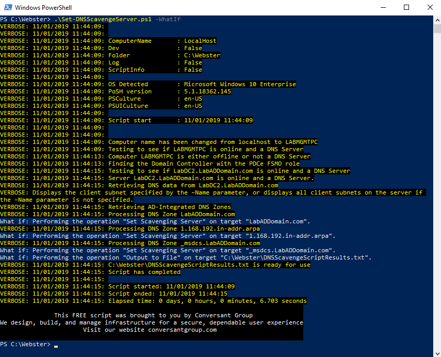The height and width of the screenshot is (357, 441).
Task: Click the Retrieving DNS data from LabDC2 line
Action: click(x=193, y=185)
